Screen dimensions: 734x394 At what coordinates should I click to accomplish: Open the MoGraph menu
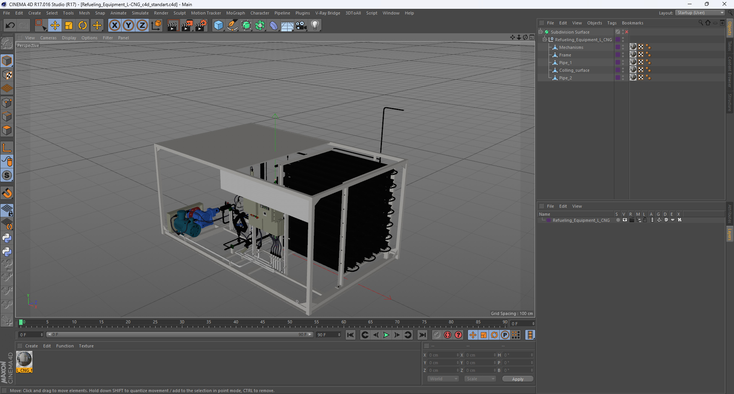click(x=235, y=13)
